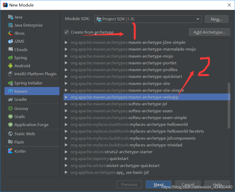Click the Android robot icon
The image size is (235, 192).
(x=10, y=66)
